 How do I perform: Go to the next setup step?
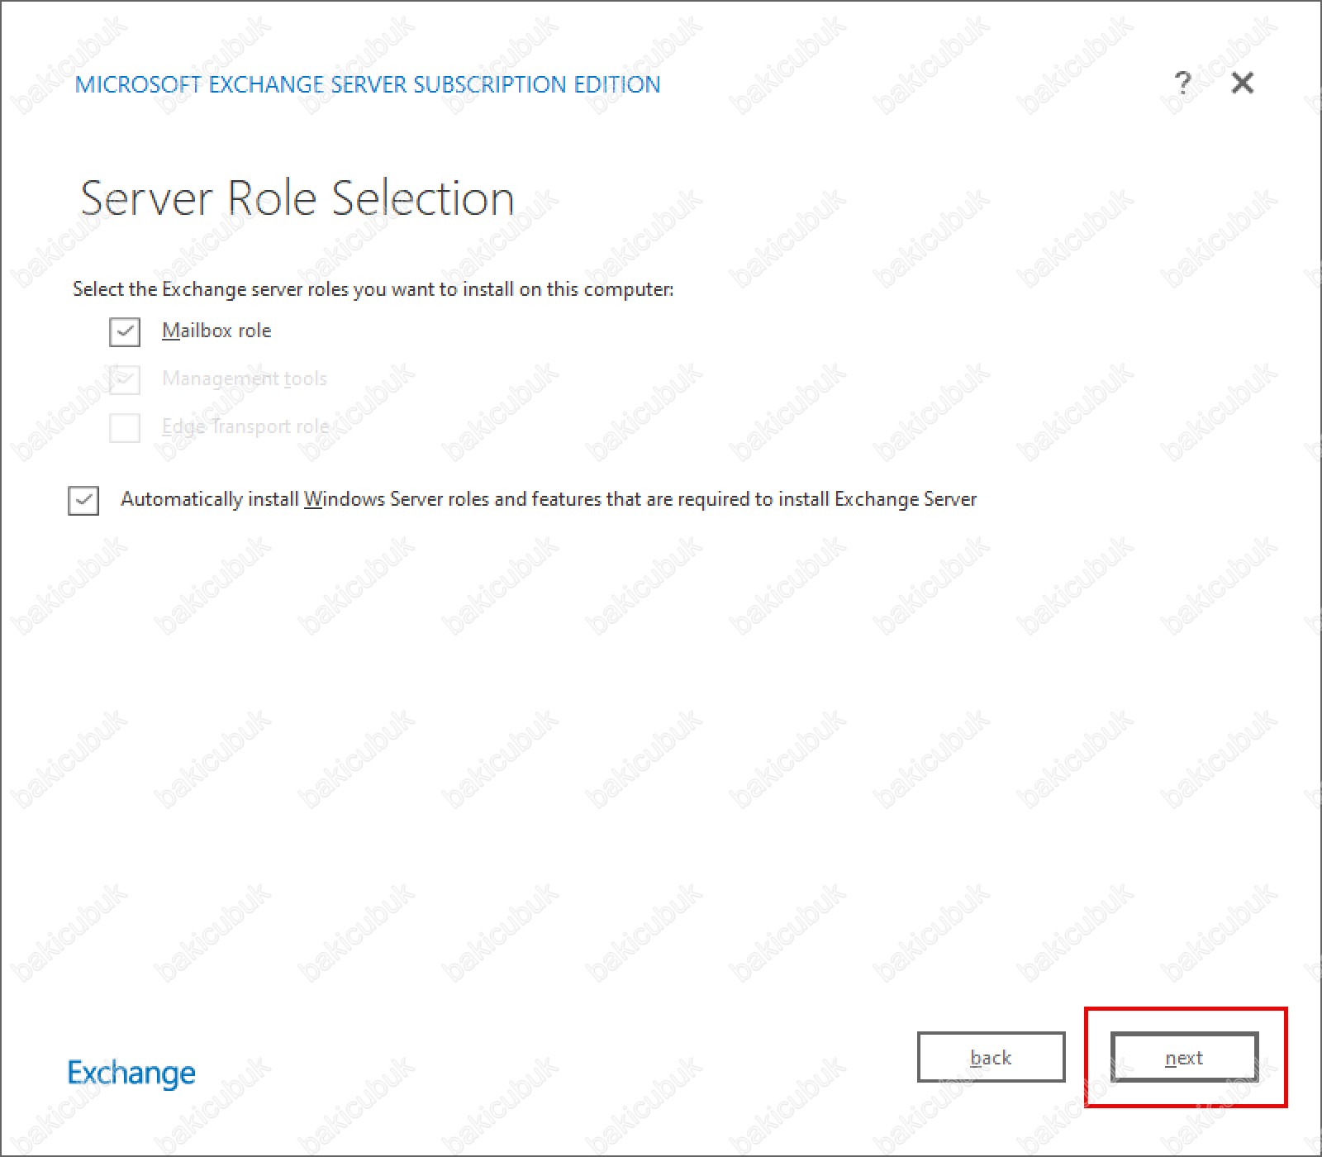(x=1184, y=1057)
